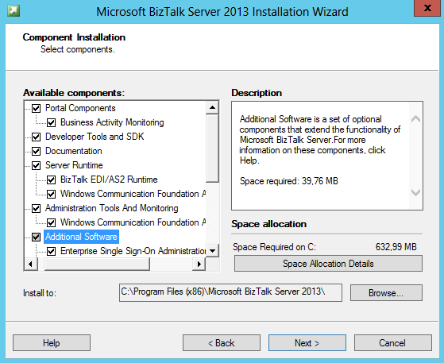Uncheck Enterprise Single Sign-On Administration checkbox
444x363 pixels.
pos(51,251)
